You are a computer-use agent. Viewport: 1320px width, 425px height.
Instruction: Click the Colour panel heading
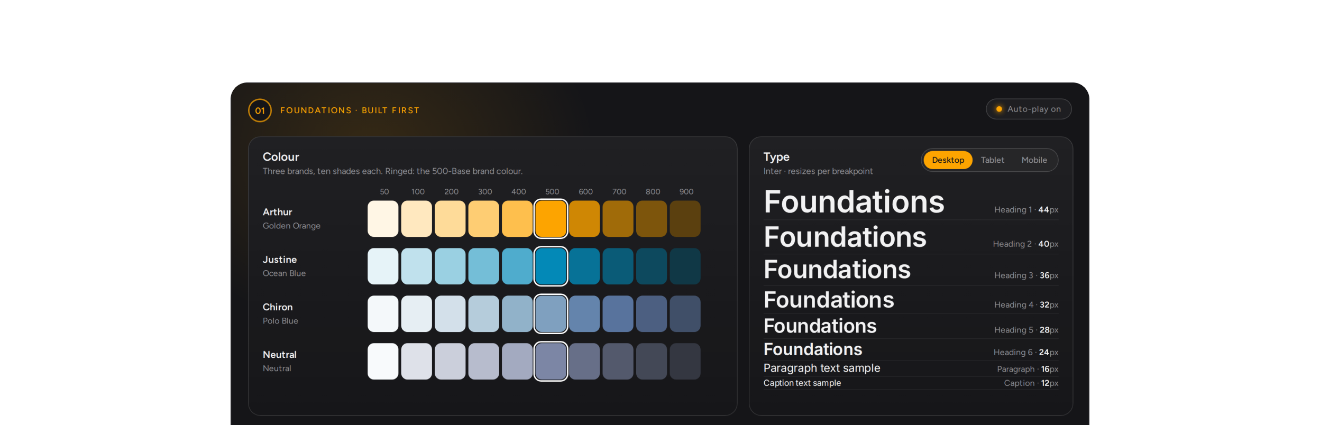pos(281,157)
